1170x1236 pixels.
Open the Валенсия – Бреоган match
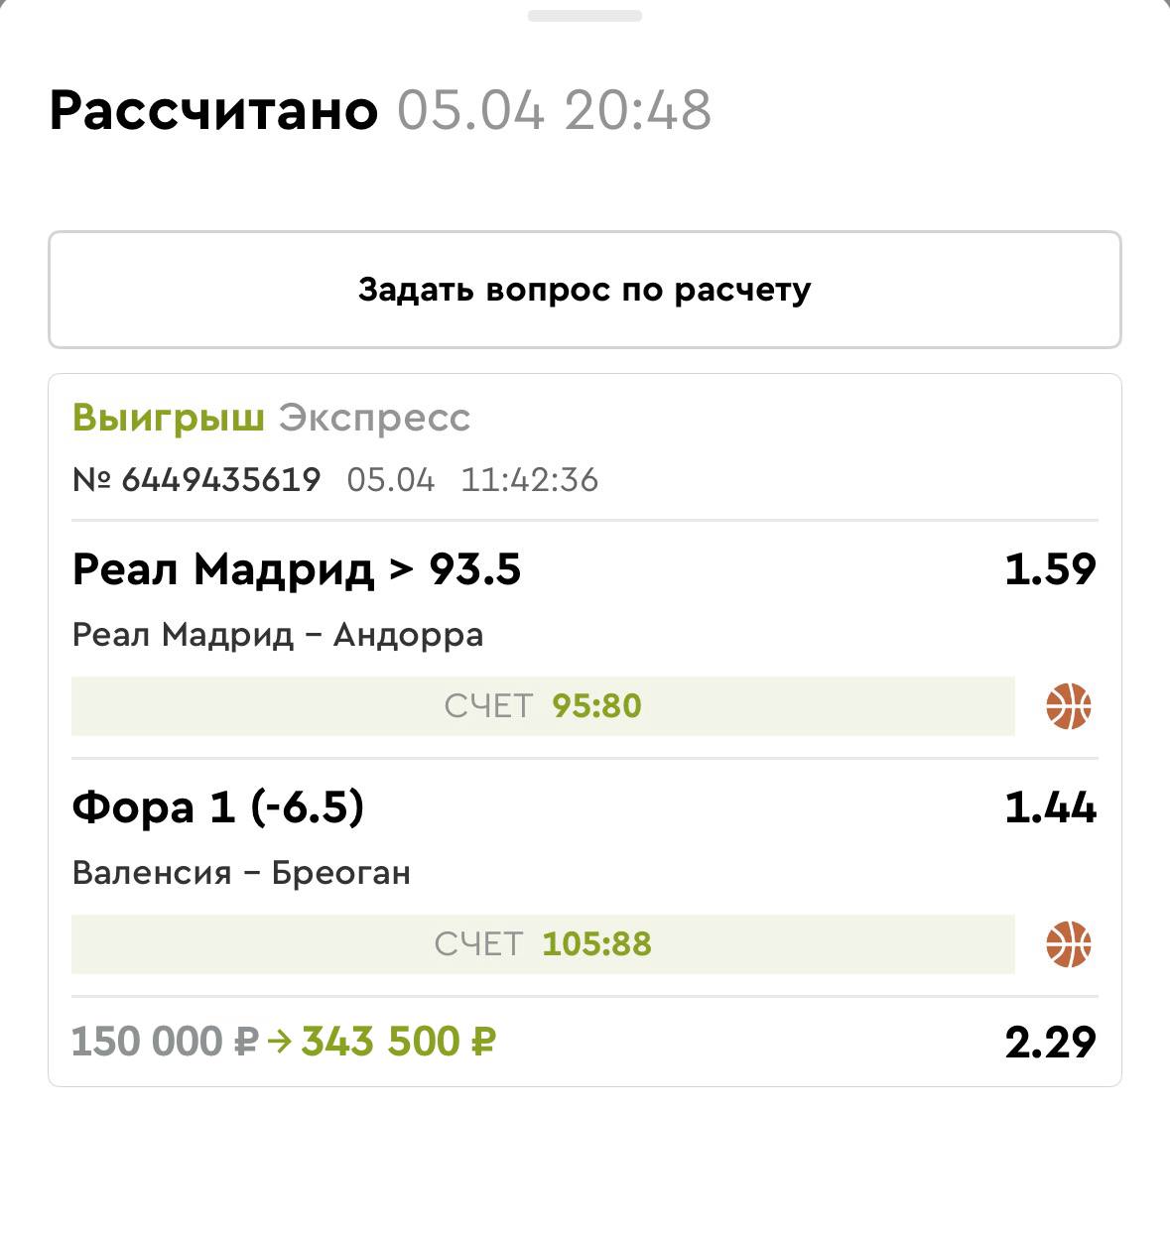tap(241, 873)
